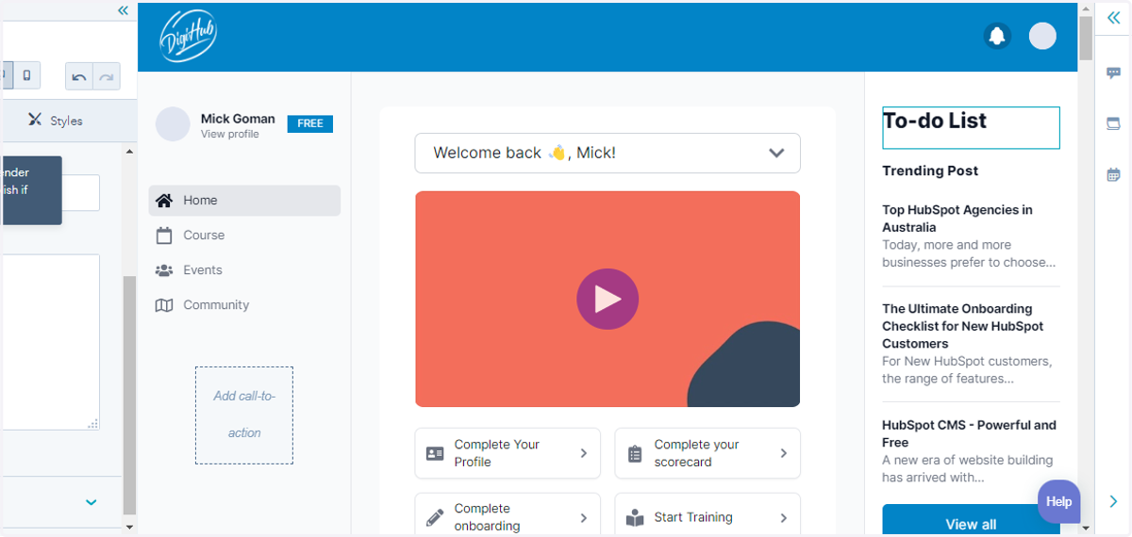Select the To-do List heading

click(971, 127)
